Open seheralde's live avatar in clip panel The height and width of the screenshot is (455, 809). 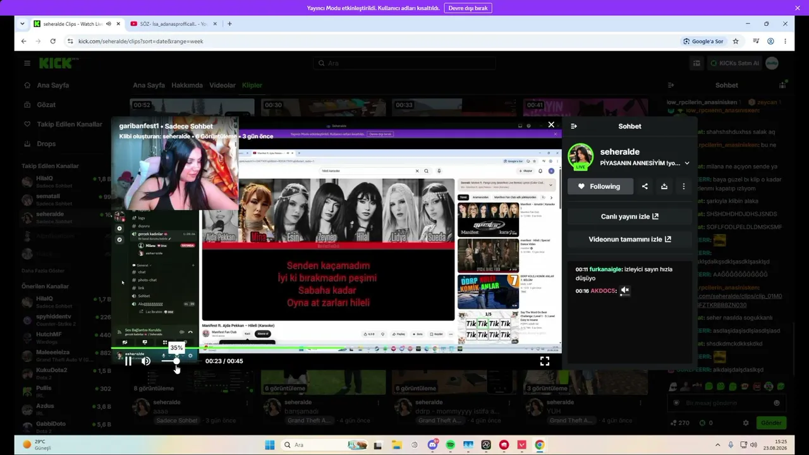pos(580,157)
